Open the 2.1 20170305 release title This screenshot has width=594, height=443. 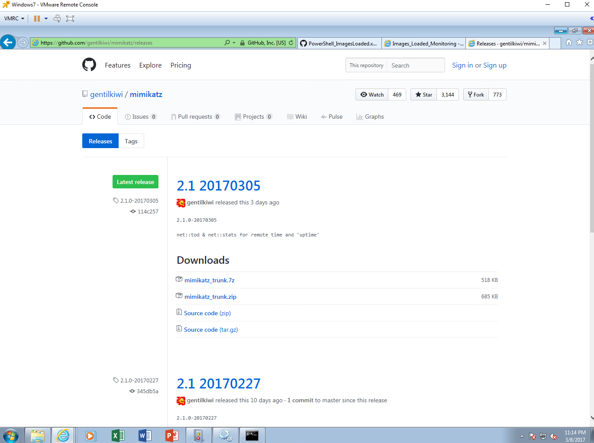(x=219, y=185)
